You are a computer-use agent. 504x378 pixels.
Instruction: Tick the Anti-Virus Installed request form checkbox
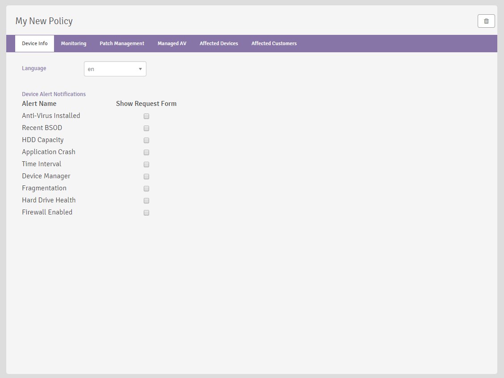coord(146,116)
